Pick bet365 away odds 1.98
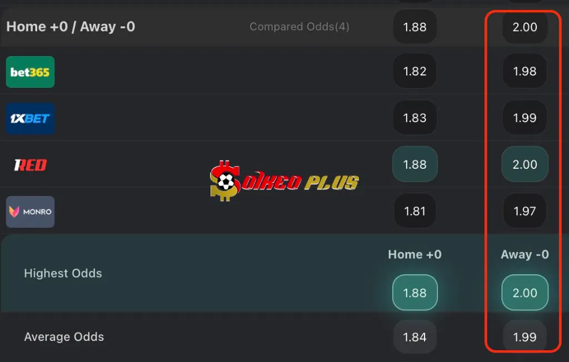 click(525, 72)
